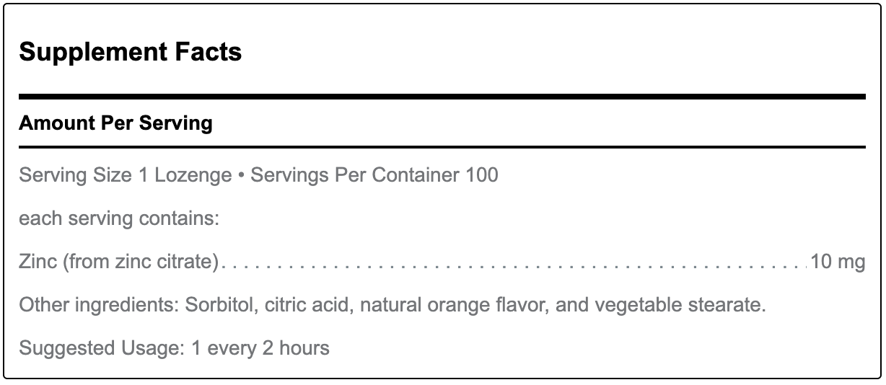Click the 'each serving contains:' line
Screen dimensions: 886x385
click(x=119, y=218)
